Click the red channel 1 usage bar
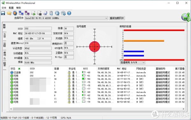The width and height of the screenshot is (191, 120). click(154, 30)
